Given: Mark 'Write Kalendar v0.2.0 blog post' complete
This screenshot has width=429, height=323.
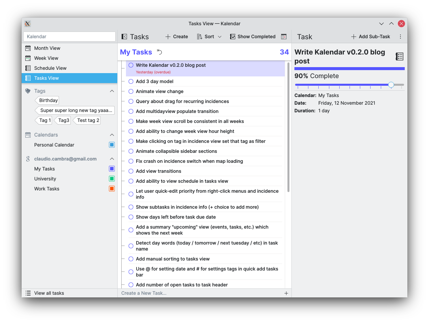Looking at the screenshot, I should pos(131,65).
